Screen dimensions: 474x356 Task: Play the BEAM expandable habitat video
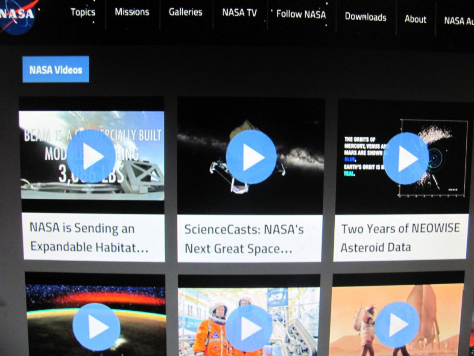pos(91,156)
